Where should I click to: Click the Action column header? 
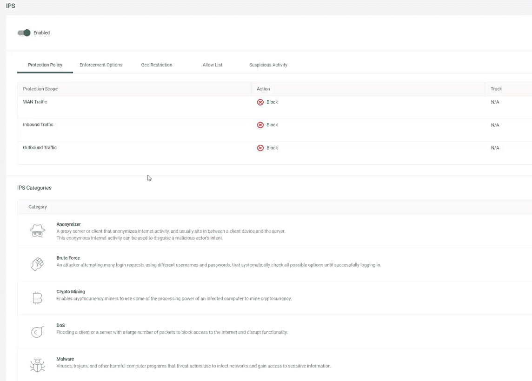263,89
